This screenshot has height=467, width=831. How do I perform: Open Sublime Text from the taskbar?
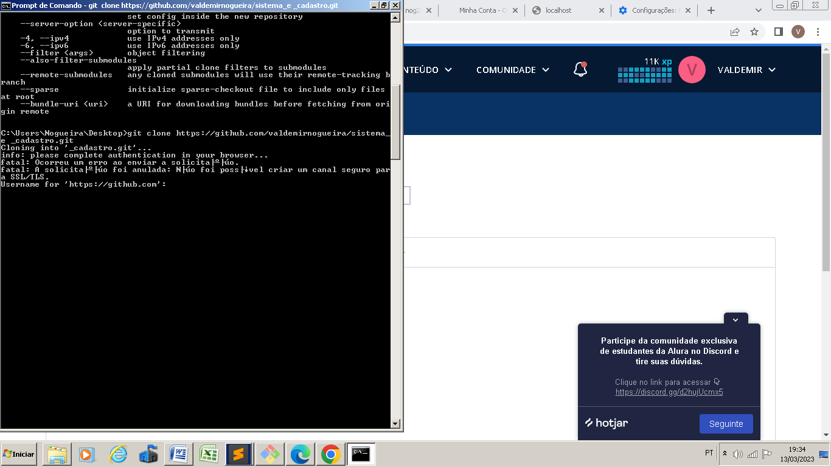[x=239, y=454]
